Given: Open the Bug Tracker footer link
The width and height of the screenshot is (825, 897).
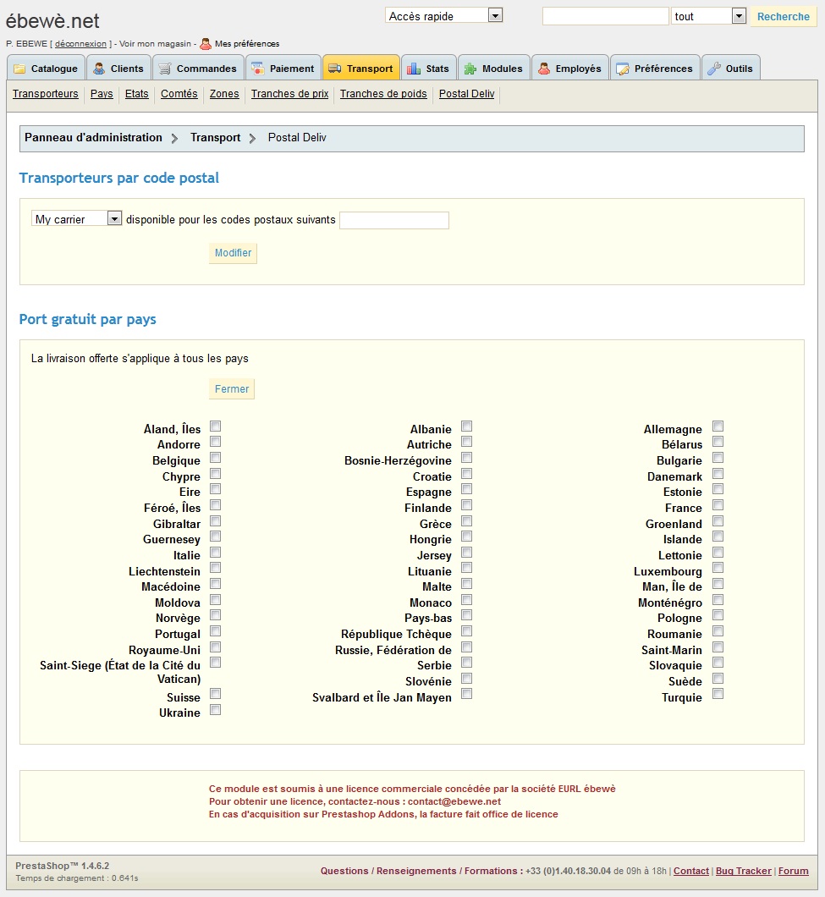Looking at the screenshot, I should pos(743,871).
